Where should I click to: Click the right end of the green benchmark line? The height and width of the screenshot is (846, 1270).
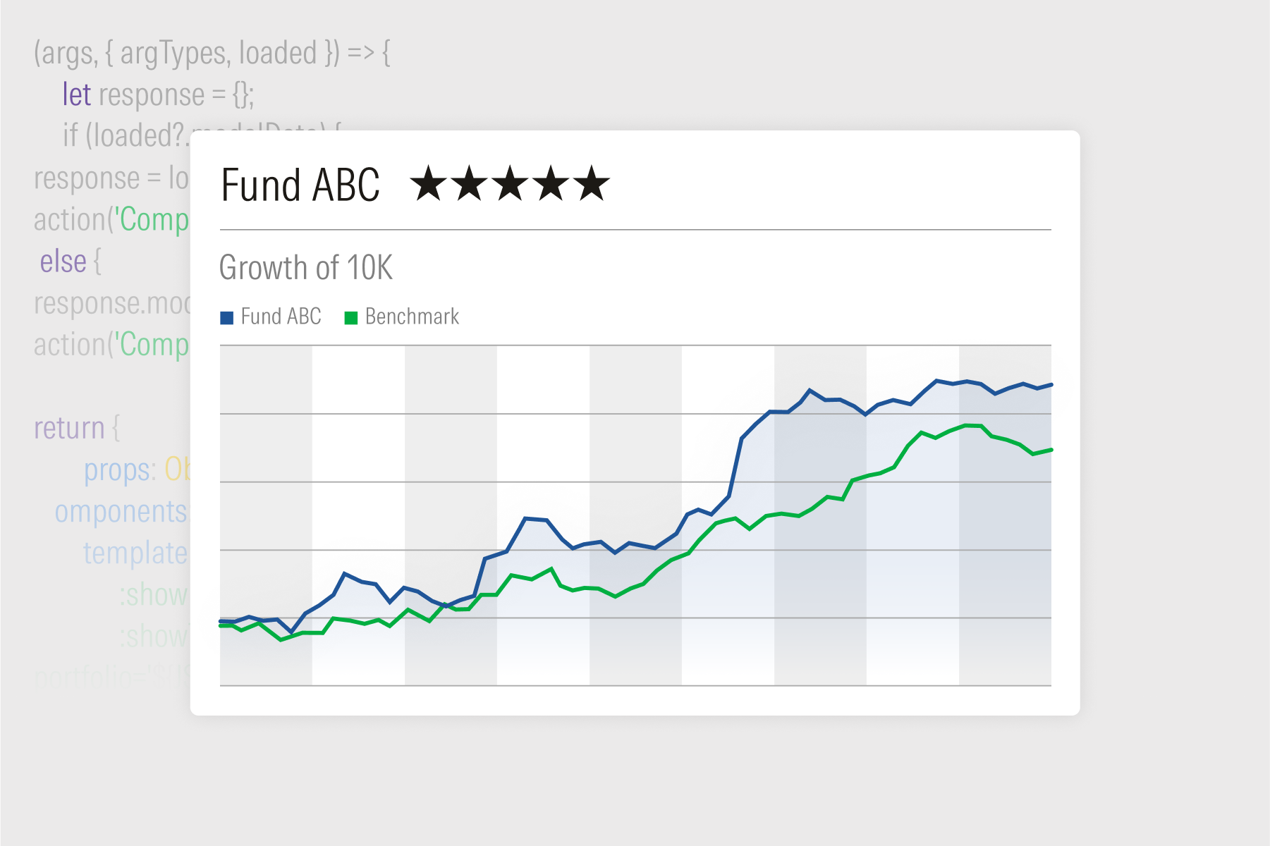(x=1050, y=450)
